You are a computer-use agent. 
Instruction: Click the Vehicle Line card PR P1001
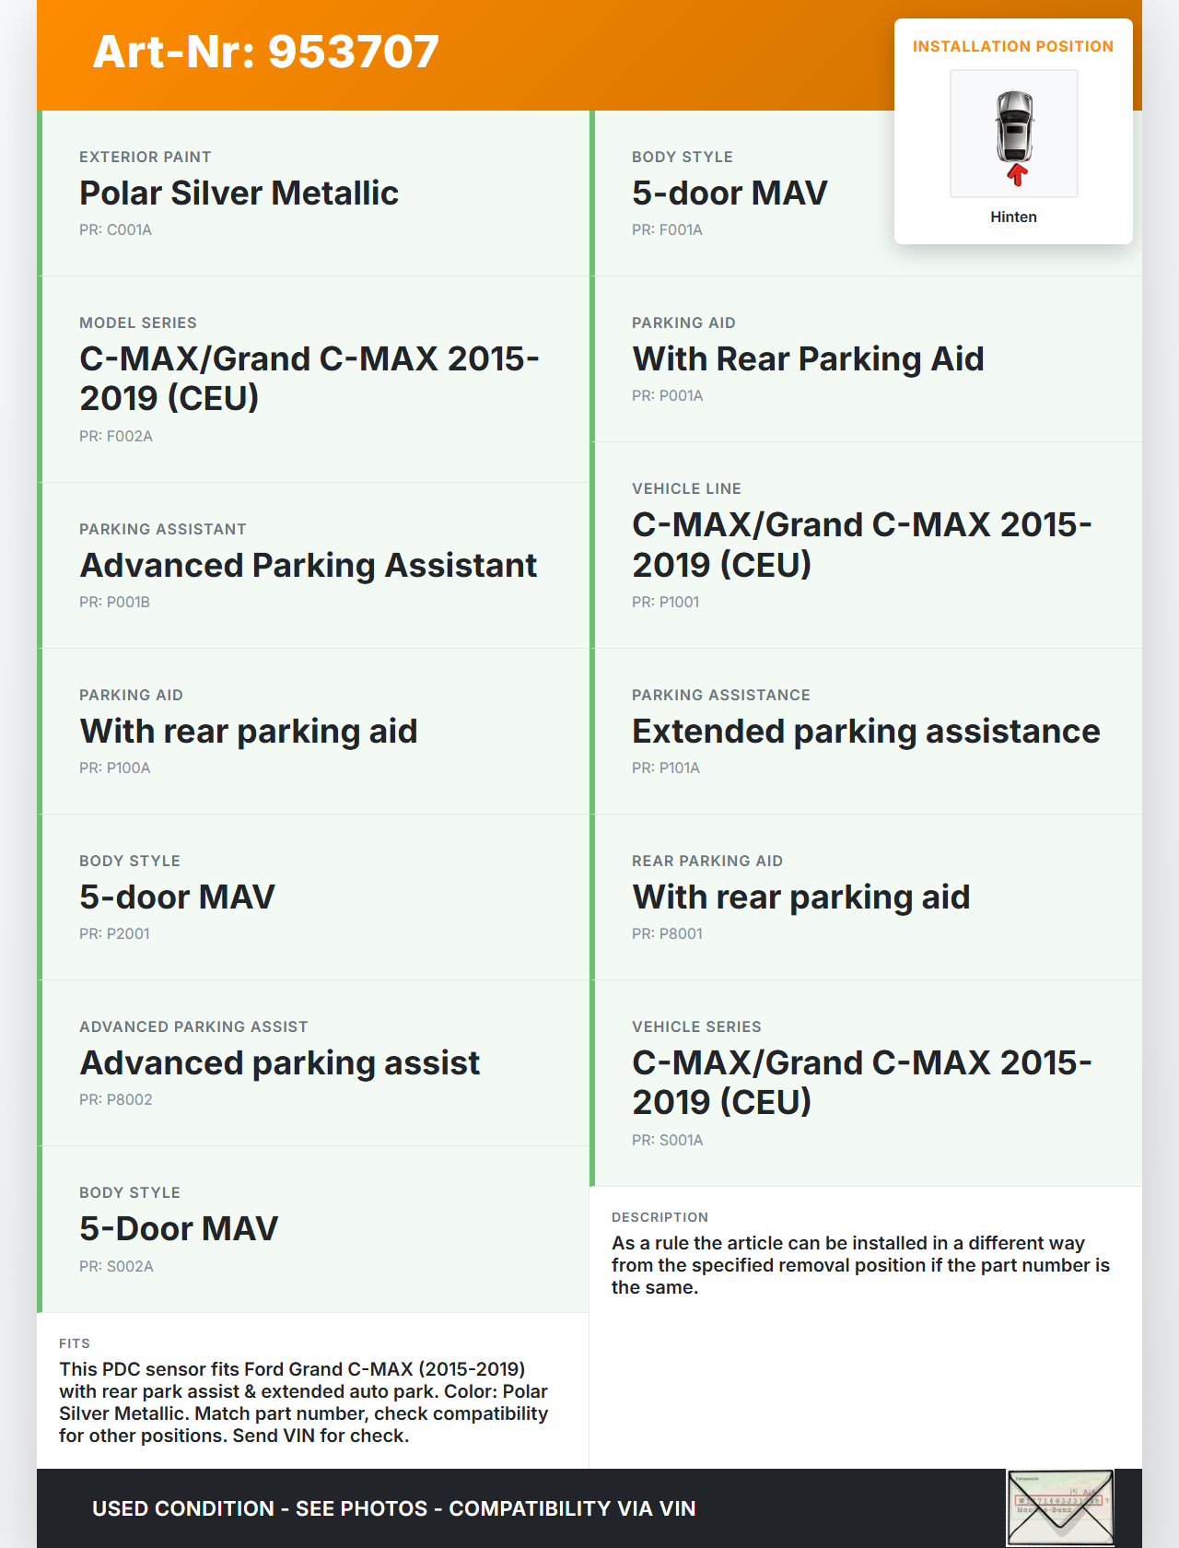pyautogui.click(x=866, y=545)
